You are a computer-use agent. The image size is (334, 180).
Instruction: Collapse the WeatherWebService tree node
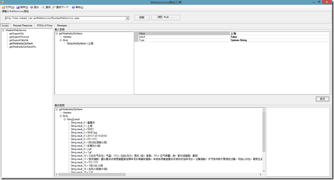tap(3, 31)
